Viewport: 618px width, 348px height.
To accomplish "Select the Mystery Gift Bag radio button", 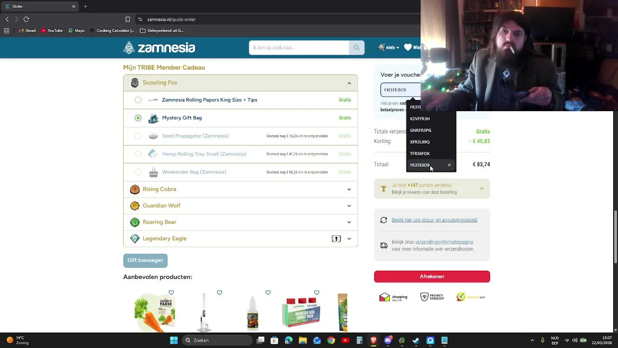I will point(138,118).
